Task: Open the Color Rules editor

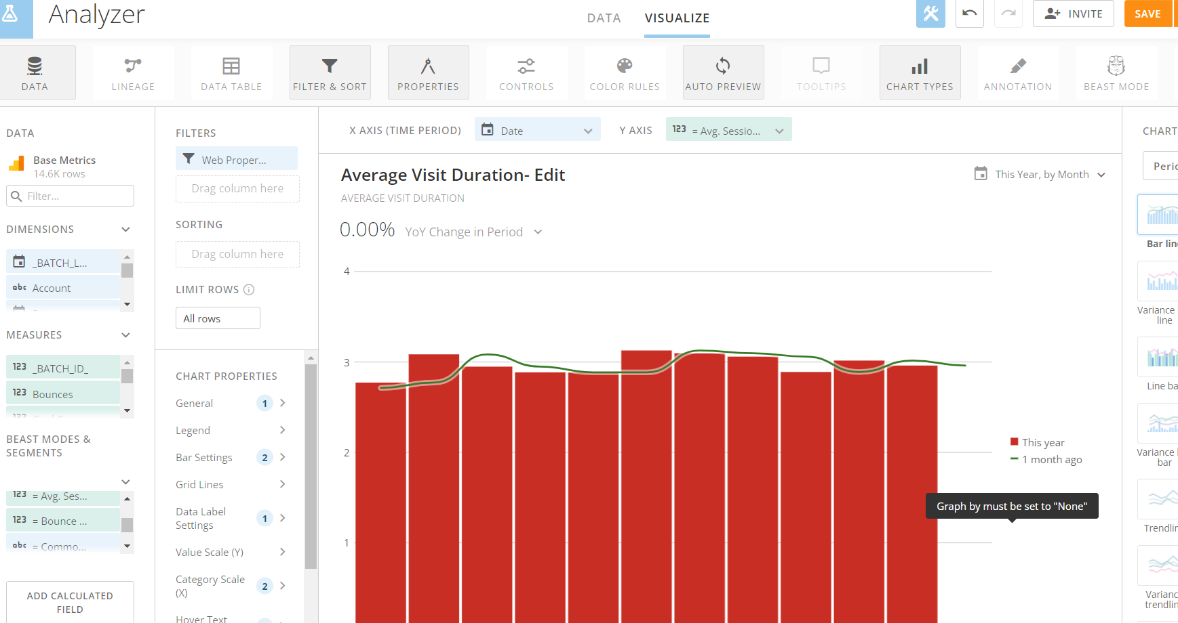Action: tap(625, 72)
